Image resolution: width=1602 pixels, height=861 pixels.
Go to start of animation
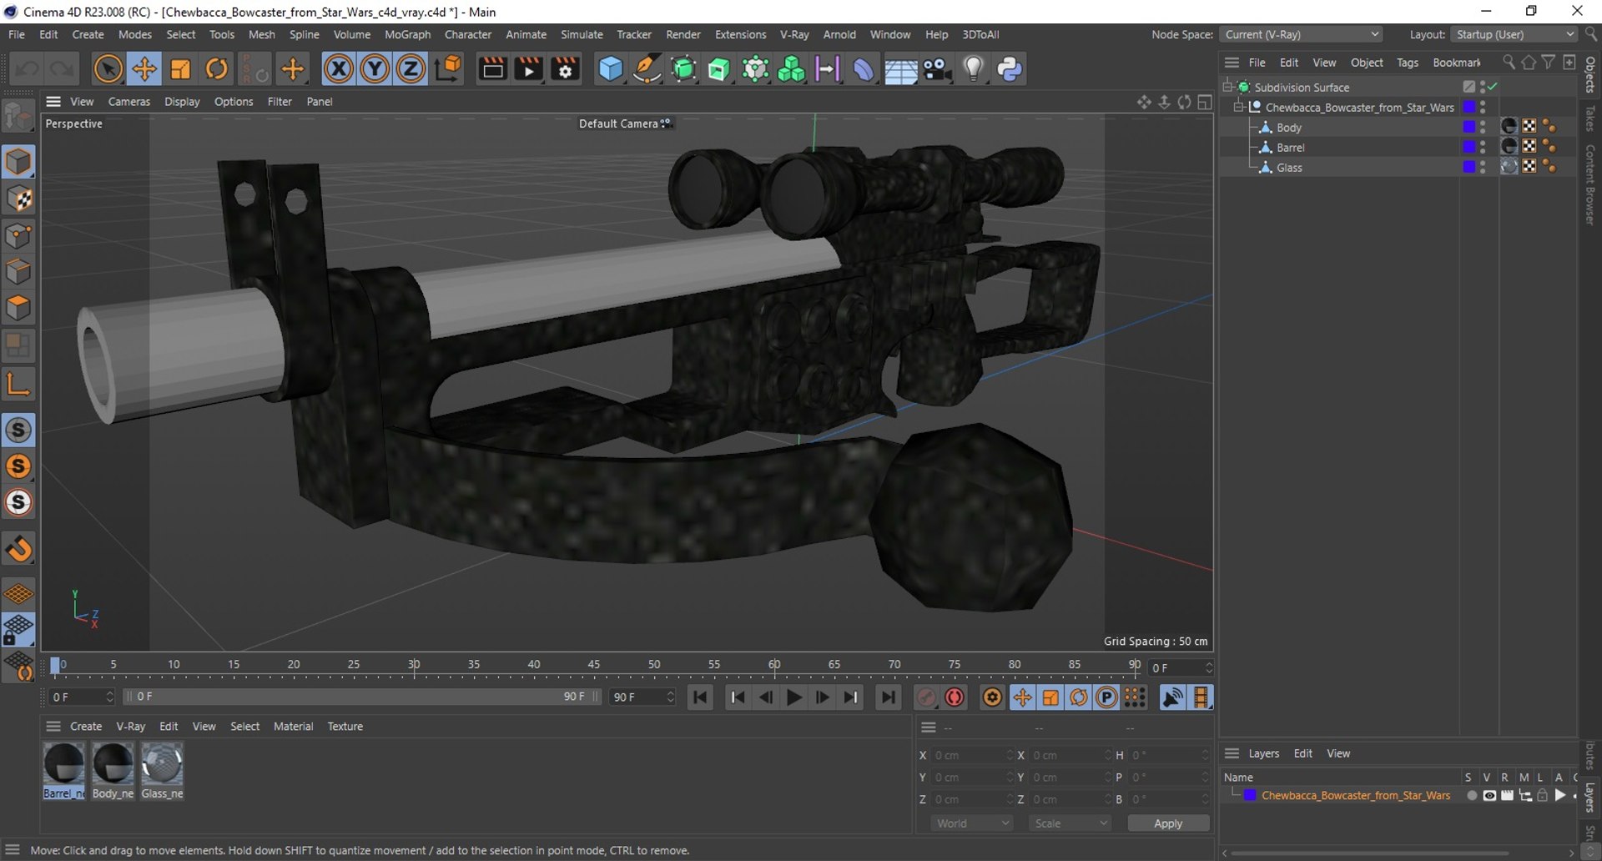click(x=700, y=697)
